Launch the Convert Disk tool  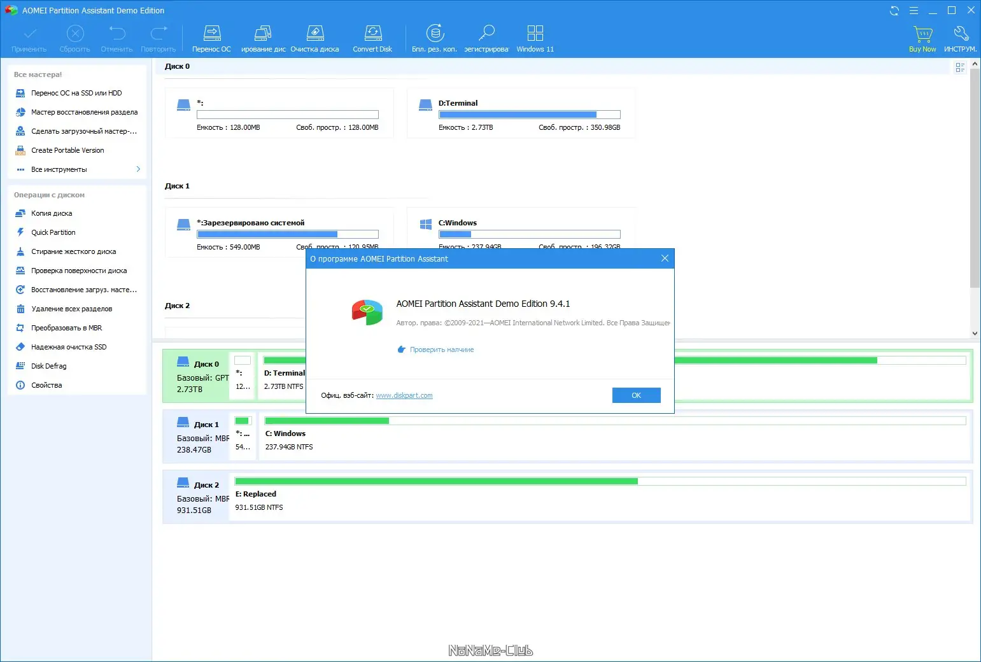coord(372,39)
